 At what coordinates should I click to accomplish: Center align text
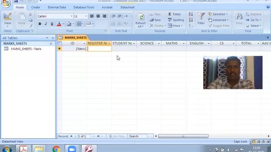pos(98,16)
